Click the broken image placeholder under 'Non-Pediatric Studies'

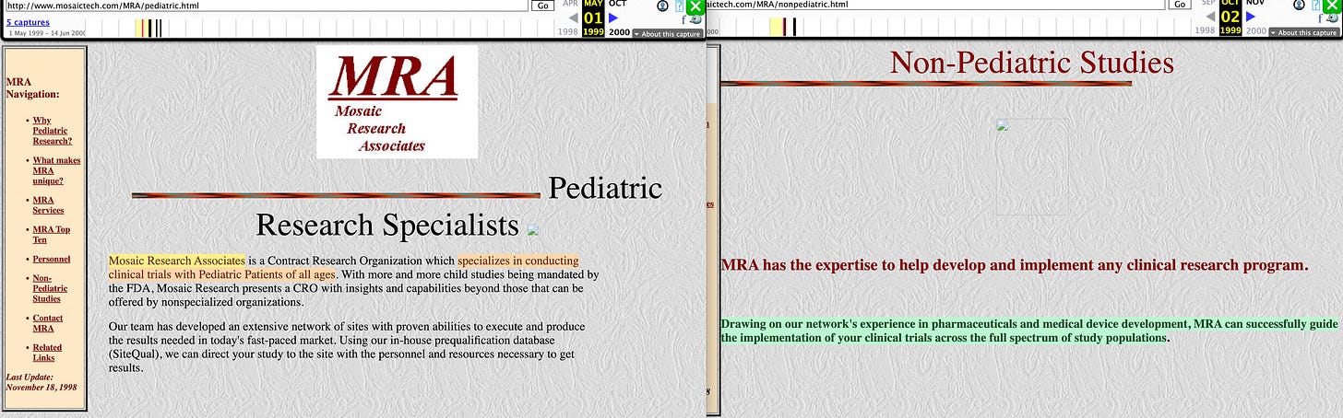pos(1032,167)
